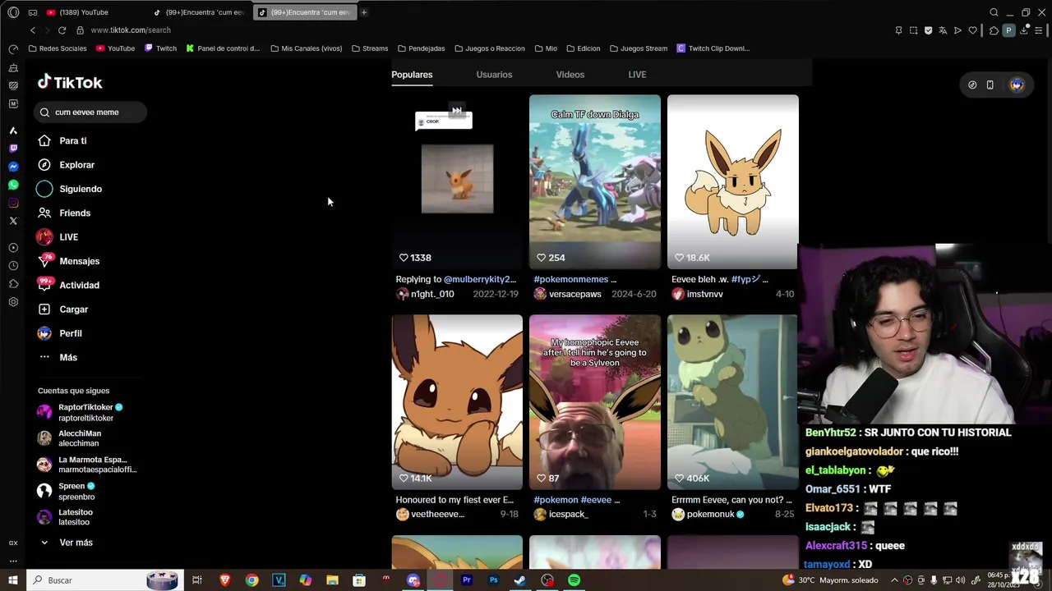The height and width of the screenshot is (591, 1052).
Task: Click the browser tab search magnifier icon
Action: pos(994,12)
